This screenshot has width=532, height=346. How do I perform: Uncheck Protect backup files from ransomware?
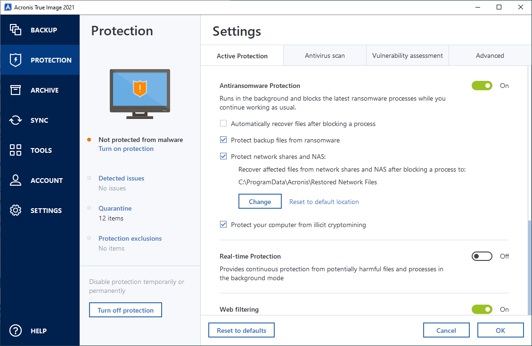[223, 140]
